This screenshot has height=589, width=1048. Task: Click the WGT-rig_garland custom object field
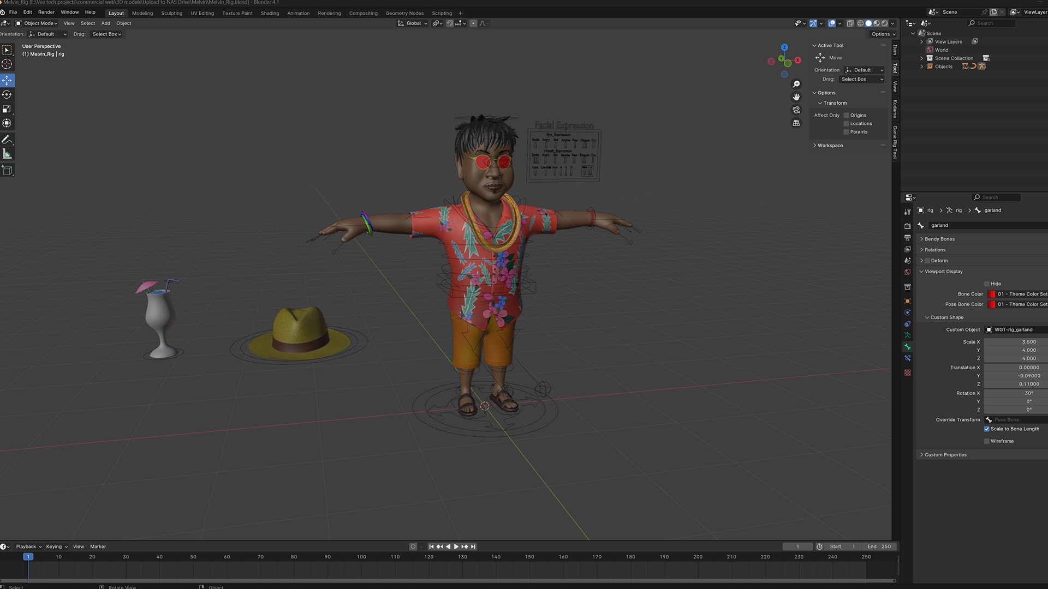click(x=1016, y=330)
